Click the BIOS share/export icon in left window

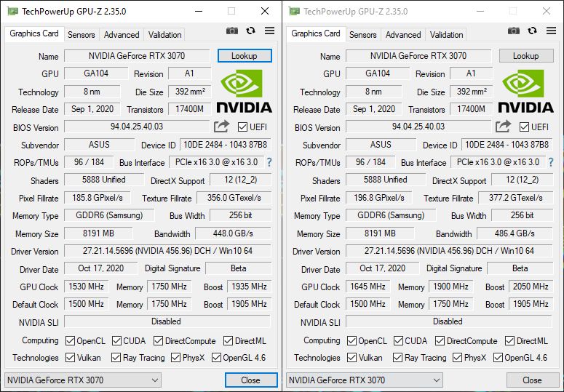(221, 126)
